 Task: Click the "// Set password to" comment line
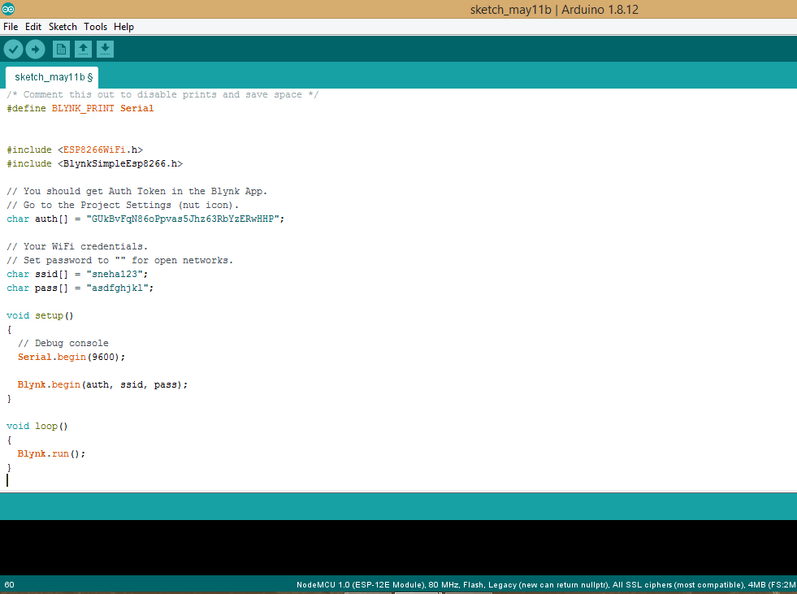click(120, 260)
